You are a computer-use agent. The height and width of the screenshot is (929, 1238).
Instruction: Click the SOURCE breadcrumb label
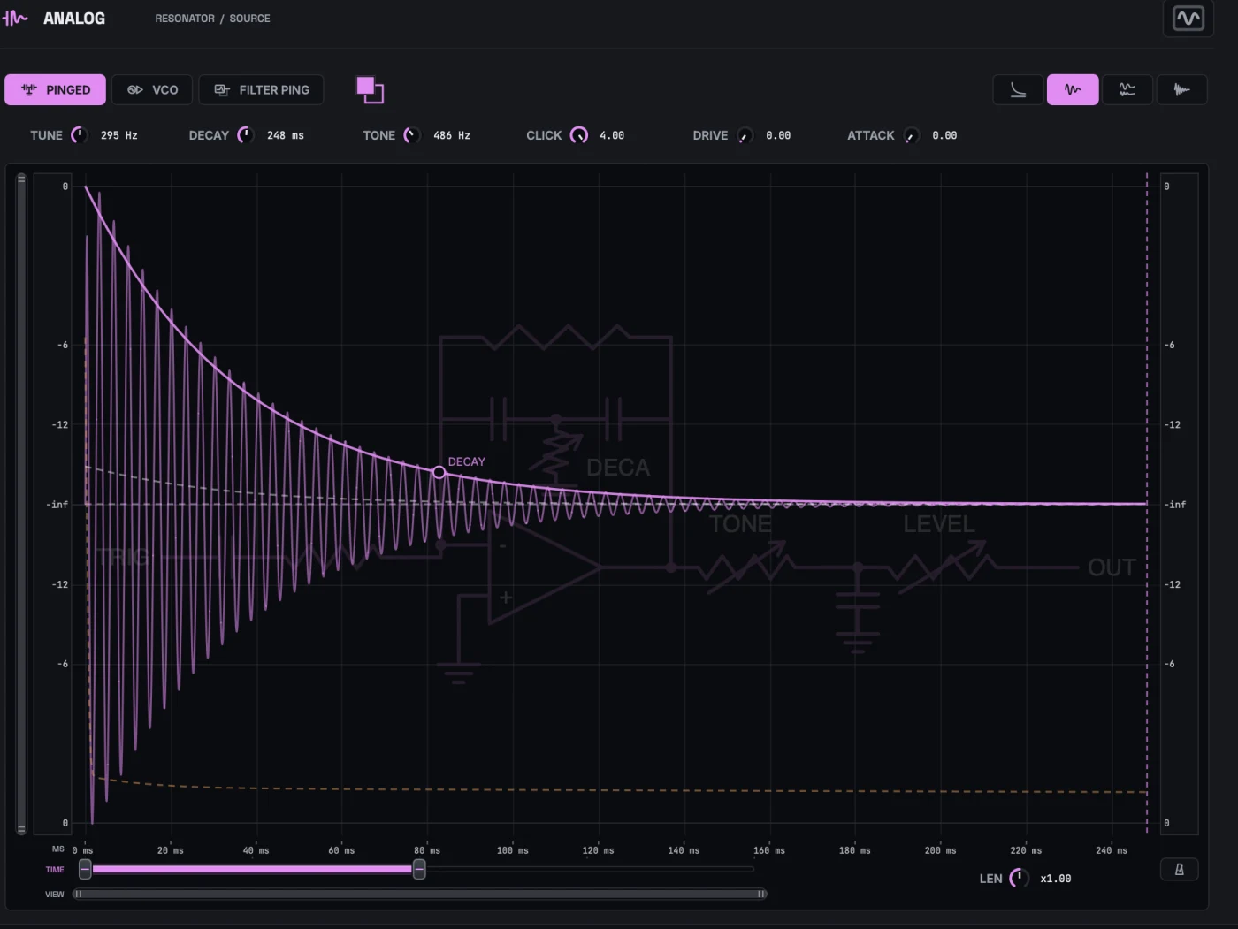pyautogui.click(x=250, y=19)
